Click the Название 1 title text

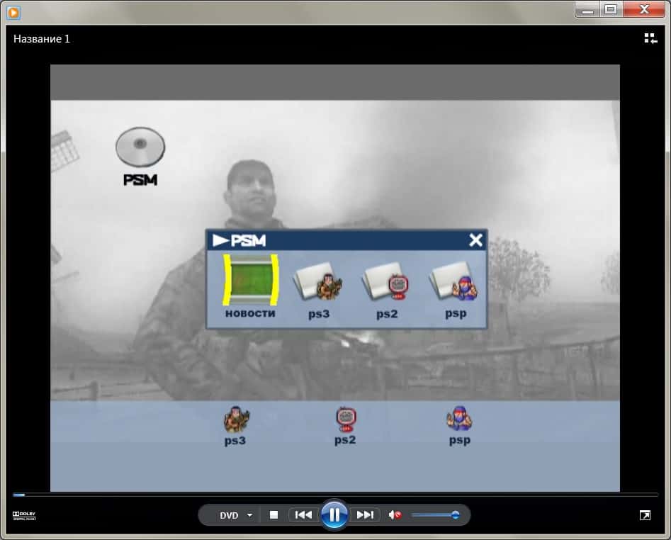pos(42,39)
